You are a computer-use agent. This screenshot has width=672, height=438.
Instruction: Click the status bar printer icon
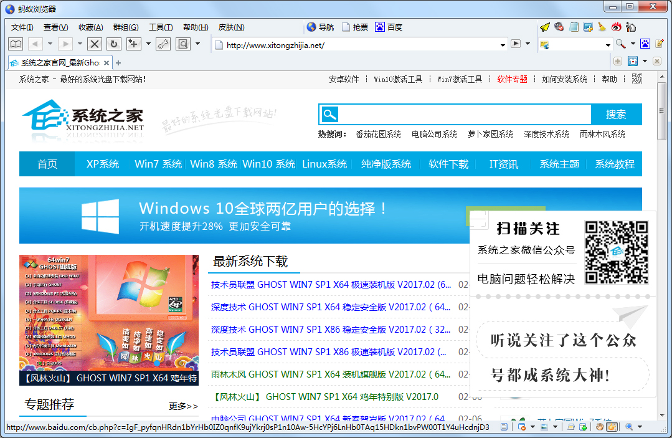click(x=571, y=427)
